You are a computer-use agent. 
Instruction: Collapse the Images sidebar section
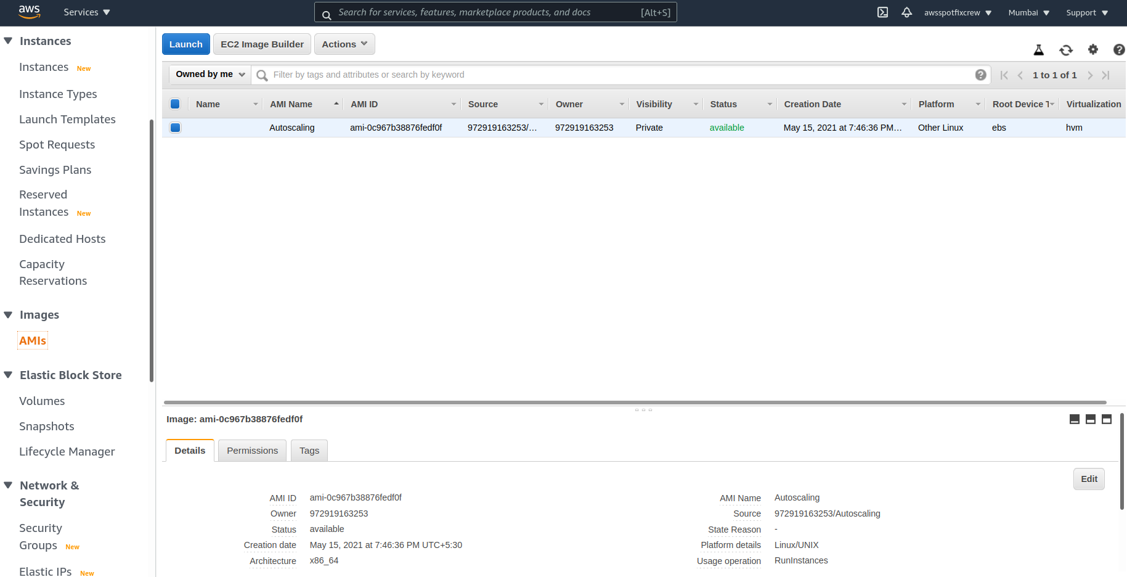[8, 315]
